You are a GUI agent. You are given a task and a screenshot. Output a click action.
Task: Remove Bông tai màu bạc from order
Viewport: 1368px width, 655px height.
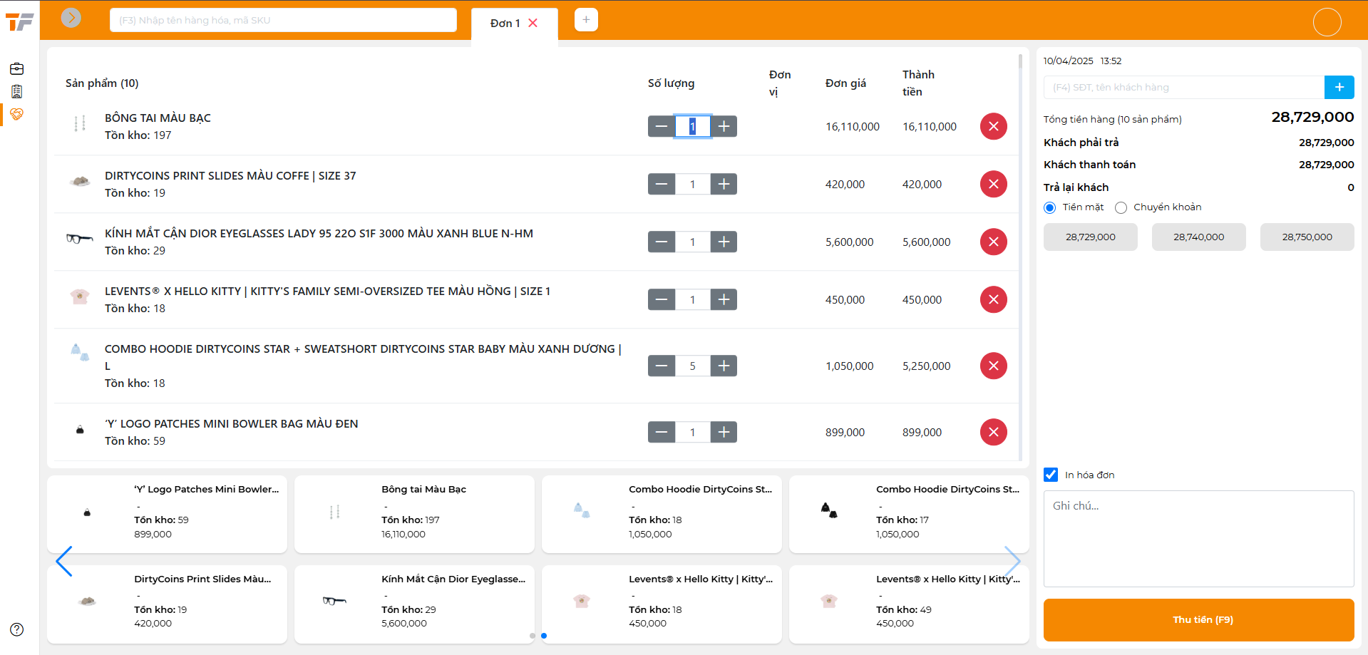tap(993, 126)
